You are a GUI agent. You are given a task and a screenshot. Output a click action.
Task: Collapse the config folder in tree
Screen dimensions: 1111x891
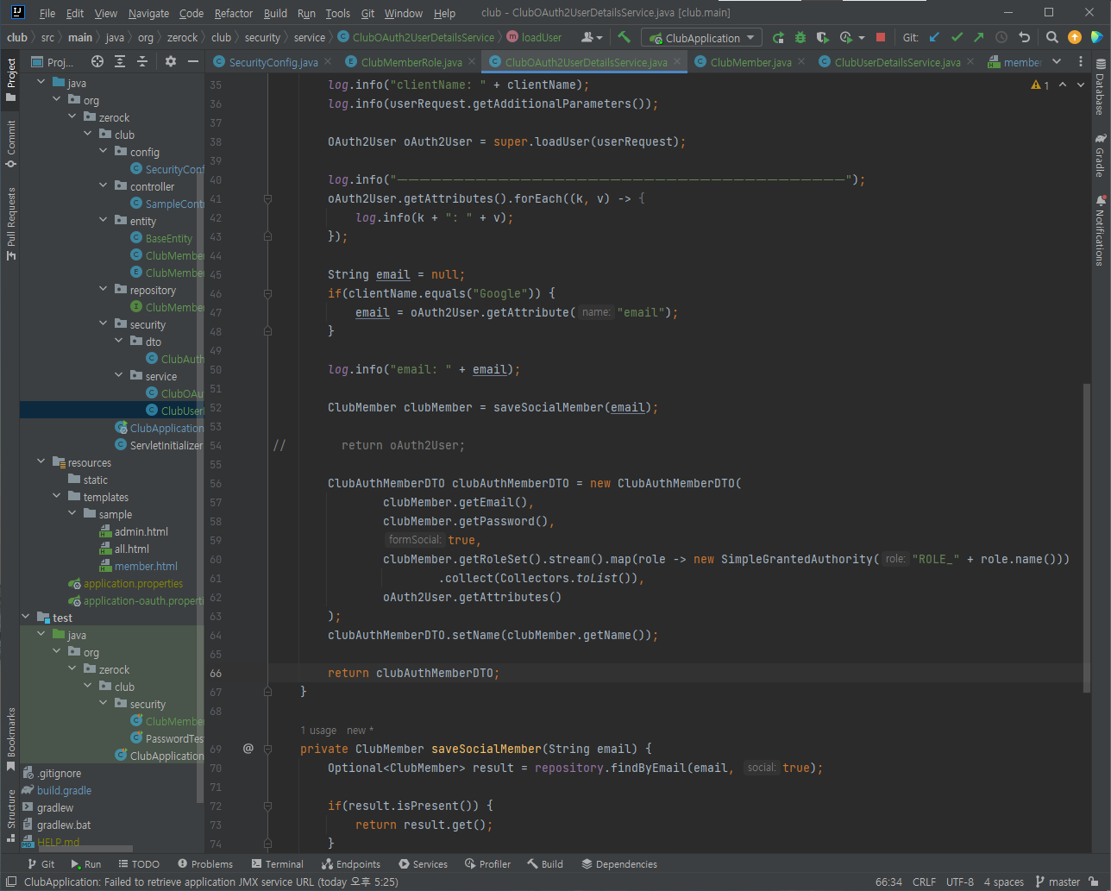pos(104,151)
